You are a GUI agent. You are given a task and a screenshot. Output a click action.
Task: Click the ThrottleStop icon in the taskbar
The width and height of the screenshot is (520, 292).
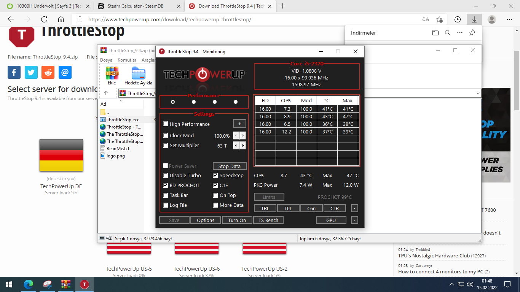click(x=85, y=284)
